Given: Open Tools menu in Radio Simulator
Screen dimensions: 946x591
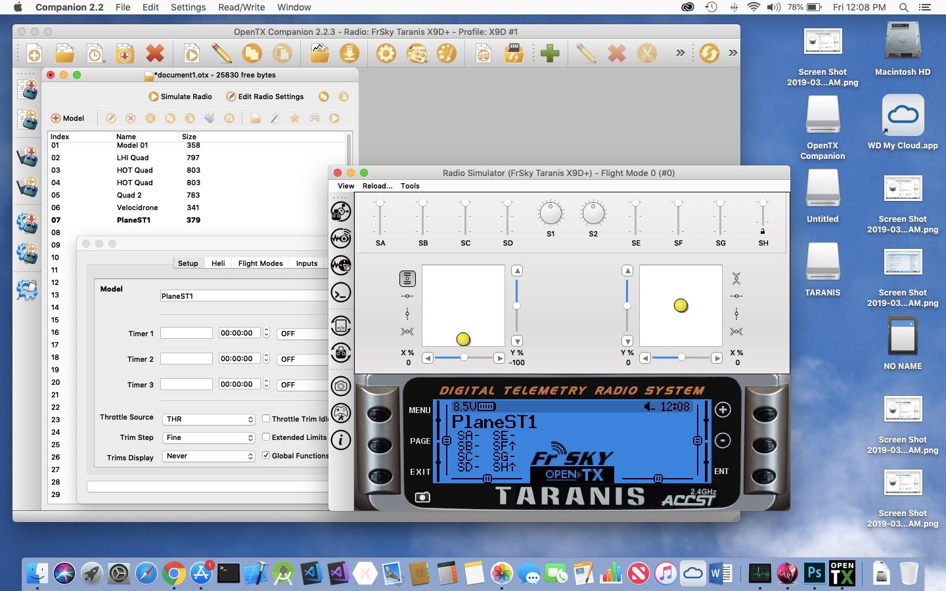Looking at the screenshot, I should coord(410,186).
